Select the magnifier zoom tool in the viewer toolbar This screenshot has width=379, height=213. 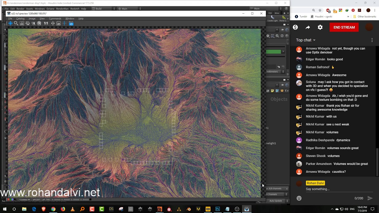[16, 23]
